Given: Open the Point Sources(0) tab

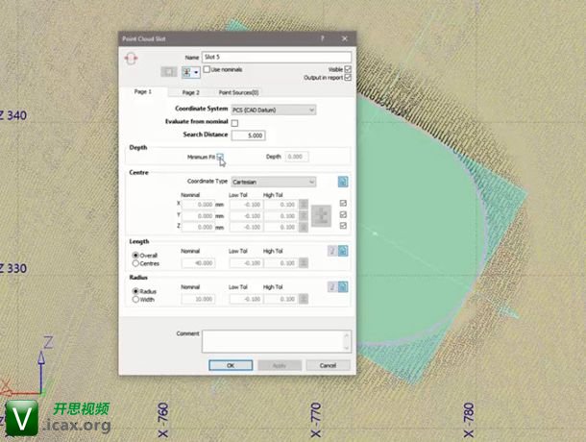Looking at the screenshot, I should coord(238,92).
